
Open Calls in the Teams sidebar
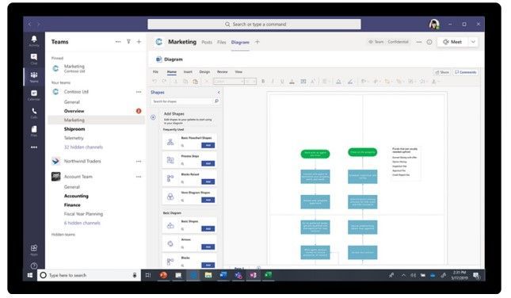point(34,113)
